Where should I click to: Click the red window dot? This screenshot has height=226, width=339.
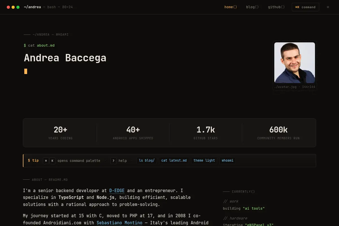(x=8, y=7)
